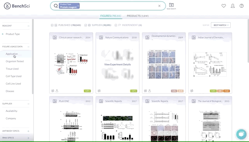Screen dimensions: 249x142
Task: Clear the search bar with X
Action: pyautogui.click(x=159, y=6)
